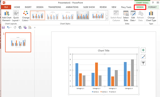Viewport: 160px width, 97px height.
Task: Click the Chart Title text in the chart
Action: pyautogui.click(x=103, y=51)
